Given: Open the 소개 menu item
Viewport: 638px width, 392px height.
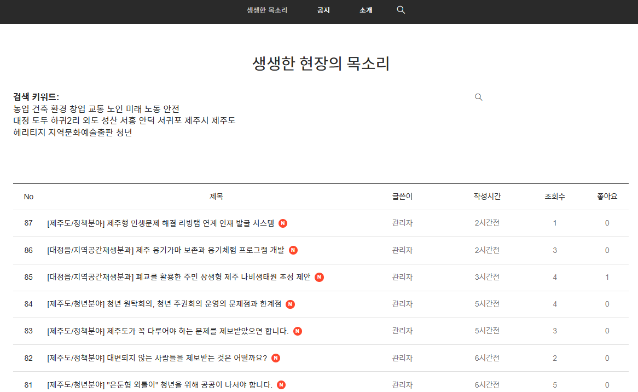Looking at the screenshot, I should (x=366, y=10).
